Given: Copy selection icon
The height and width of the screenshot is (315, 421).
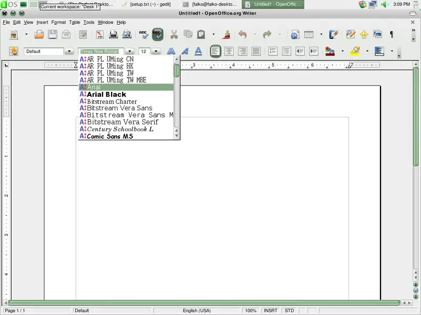Looking at the screenshot, I should coord(188,35).
